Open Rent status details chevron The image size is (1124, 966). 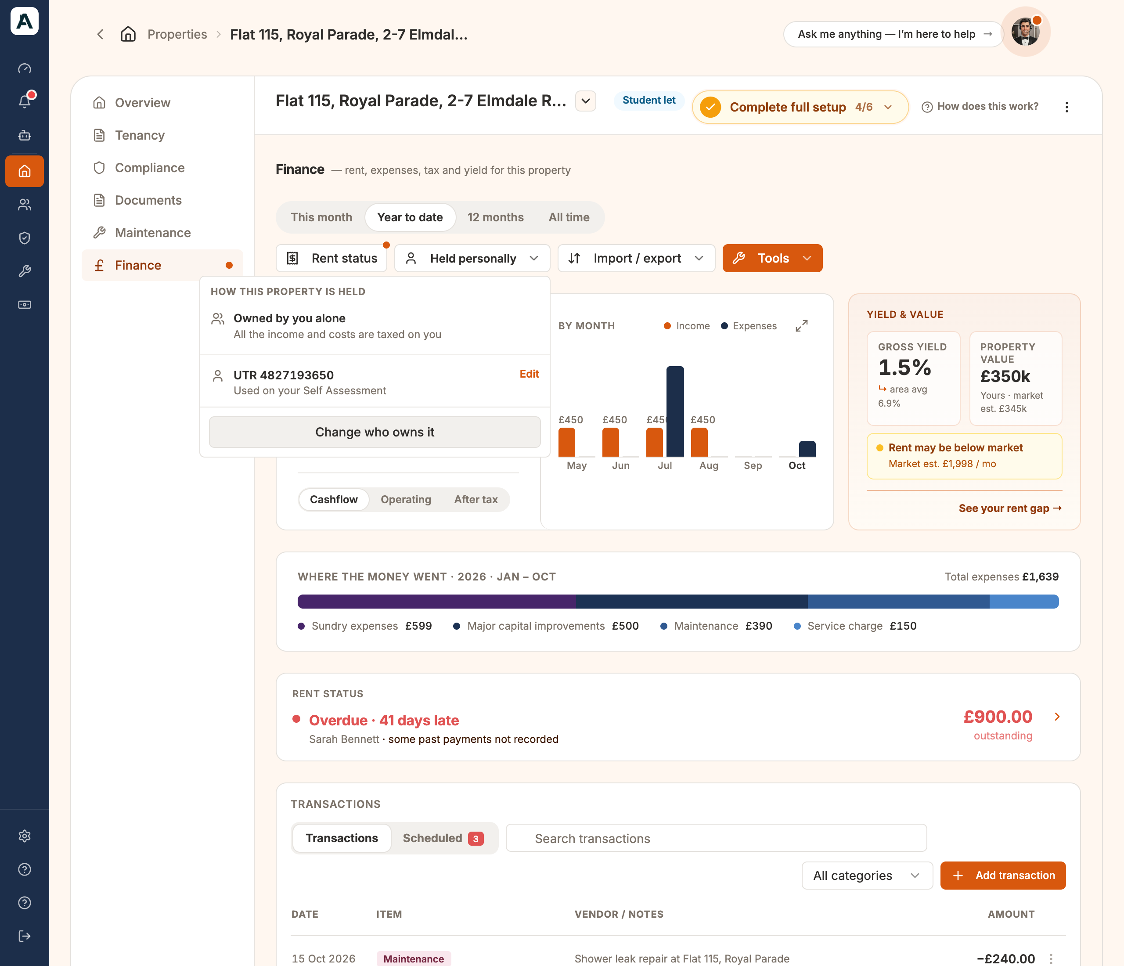point(1057,717)
